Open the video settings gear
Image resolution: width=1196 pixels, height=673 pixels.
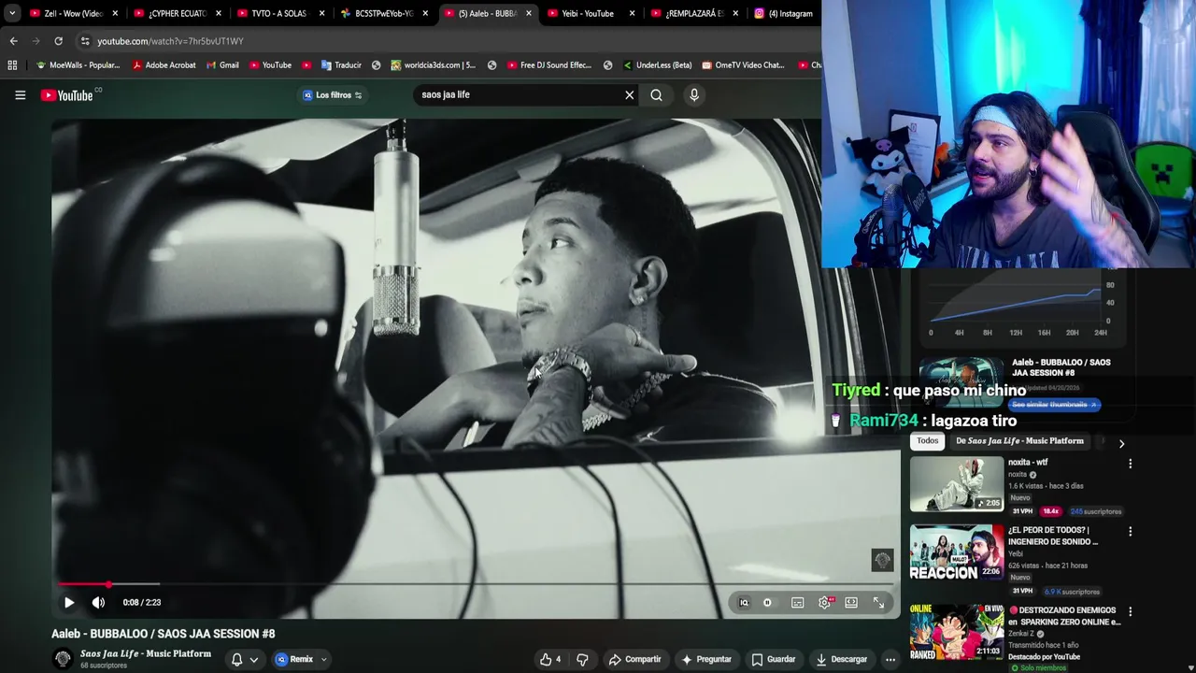tap(824, 603)
